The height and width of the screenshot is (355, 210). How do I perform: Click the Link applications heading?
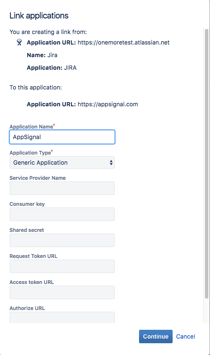click(x=39, y=16)
